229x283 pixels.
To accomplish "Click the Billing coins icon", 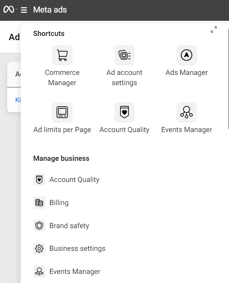I will [x=39, y=202].
